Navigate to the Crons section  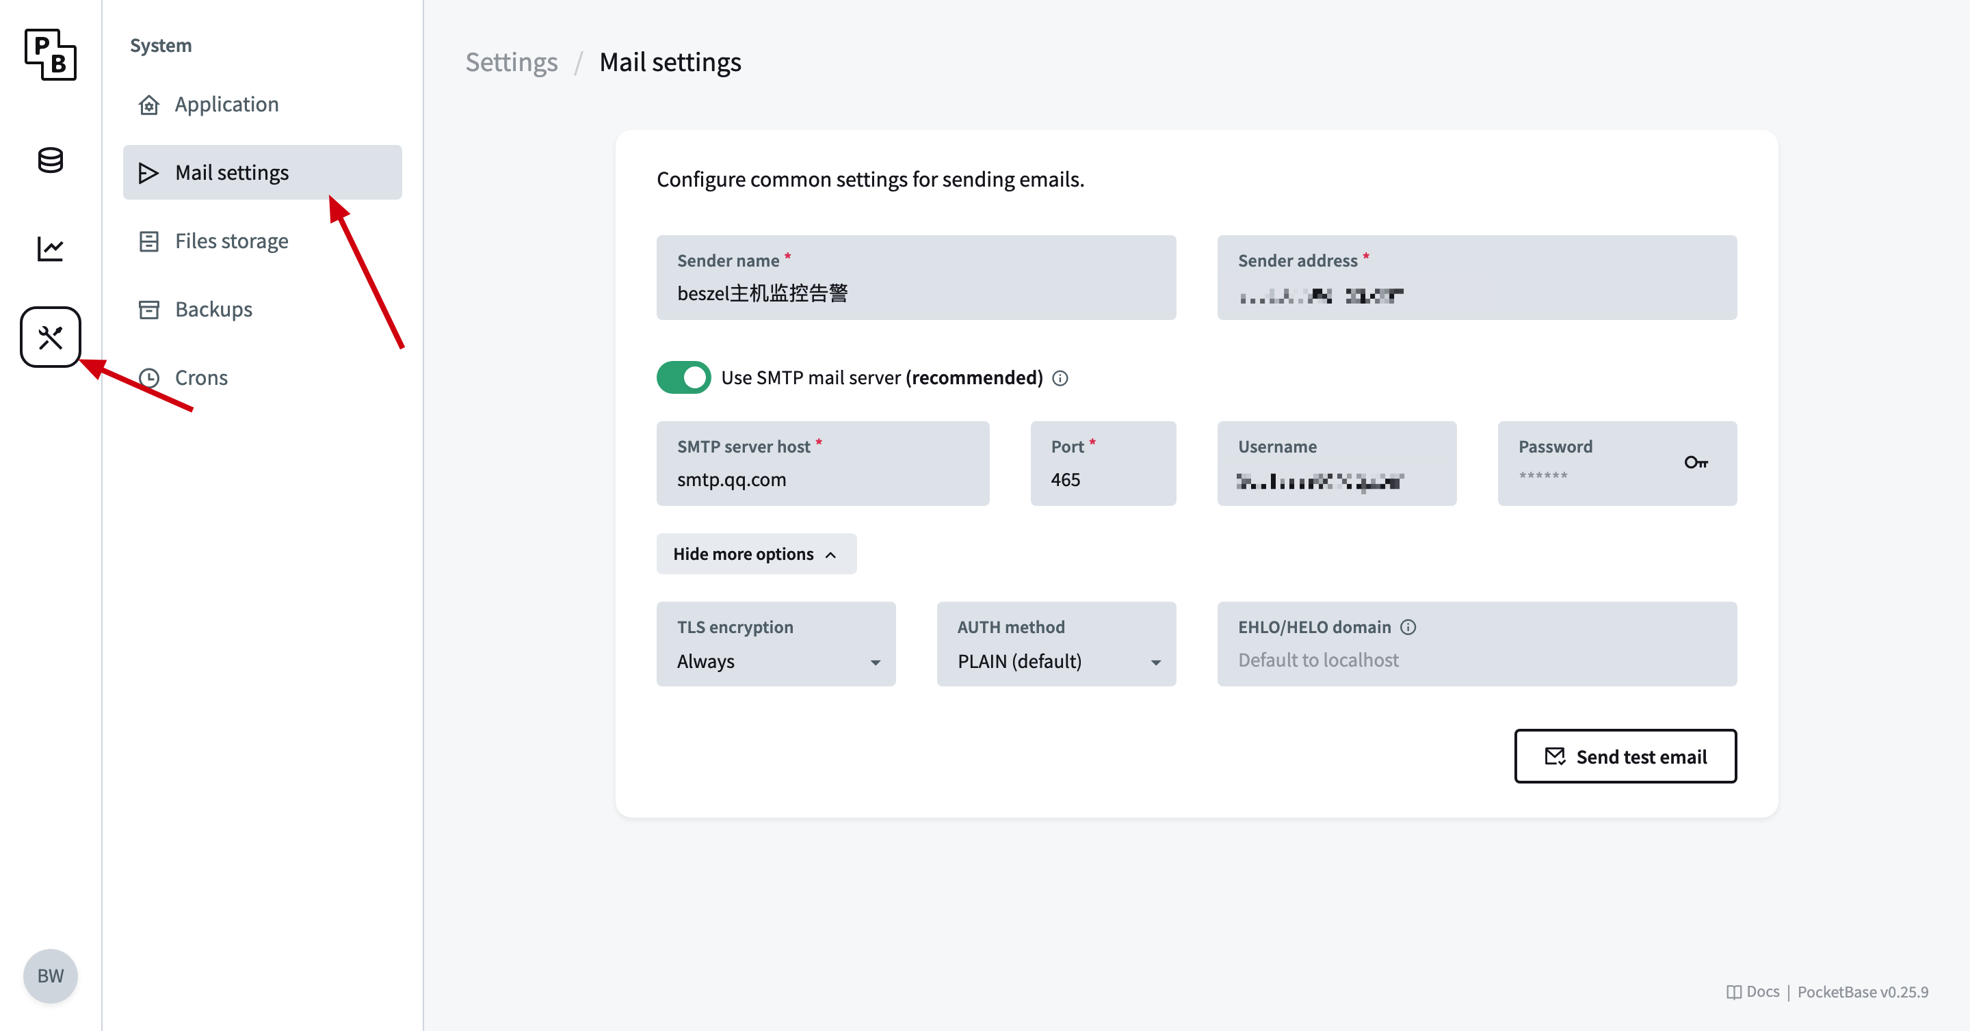coord(201,377)
